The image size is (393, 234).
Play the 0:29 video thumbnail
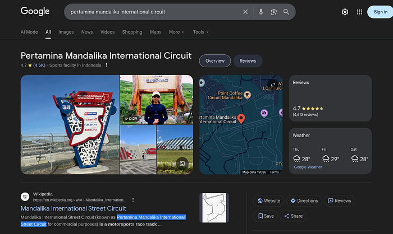click(157, 100)
